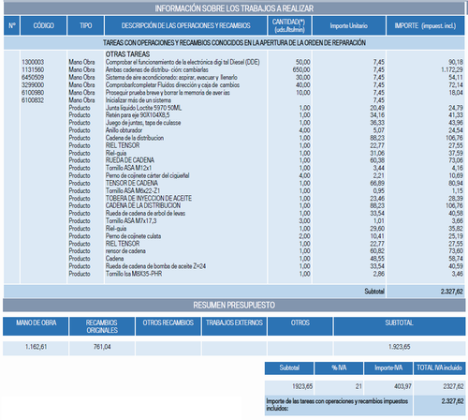468x420 pixels.
Task: Click 'Tornillo ASA M7x17,3' row
Action: [131, 221]
